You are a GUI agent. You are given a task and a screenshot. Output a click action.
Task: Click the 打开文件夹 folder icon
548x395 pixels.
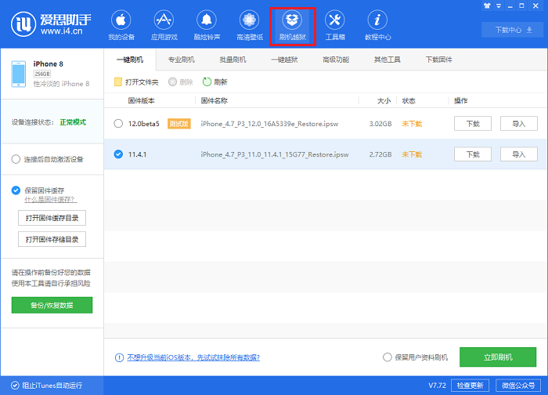118,82
